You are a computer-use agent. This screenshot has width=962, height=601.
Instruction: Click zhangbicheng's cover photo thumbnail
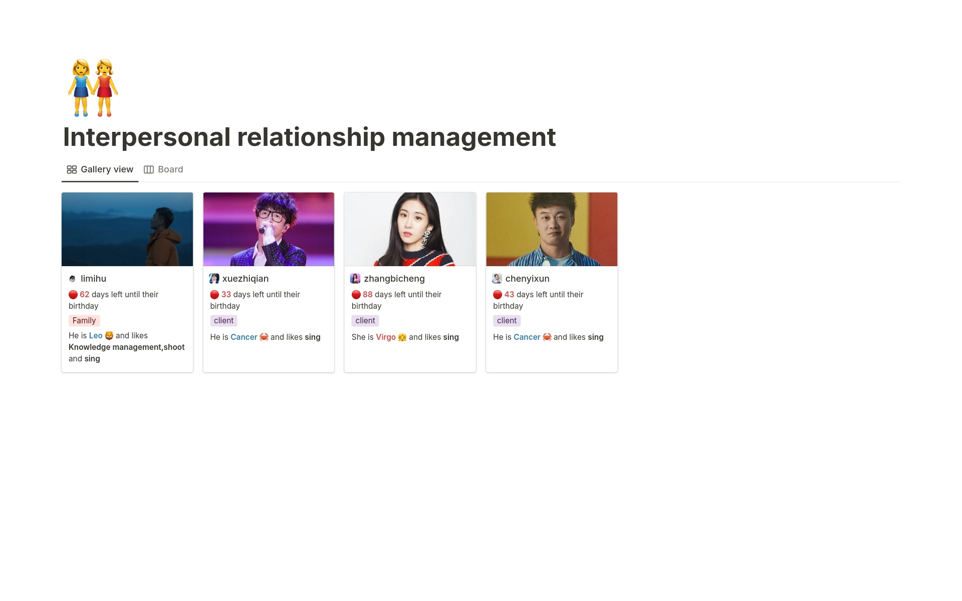[x=410, y=229]
